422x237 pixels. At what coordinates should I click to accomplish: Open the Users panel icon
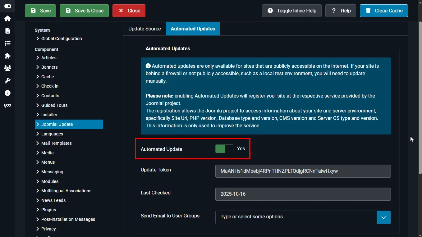[7, 68]
